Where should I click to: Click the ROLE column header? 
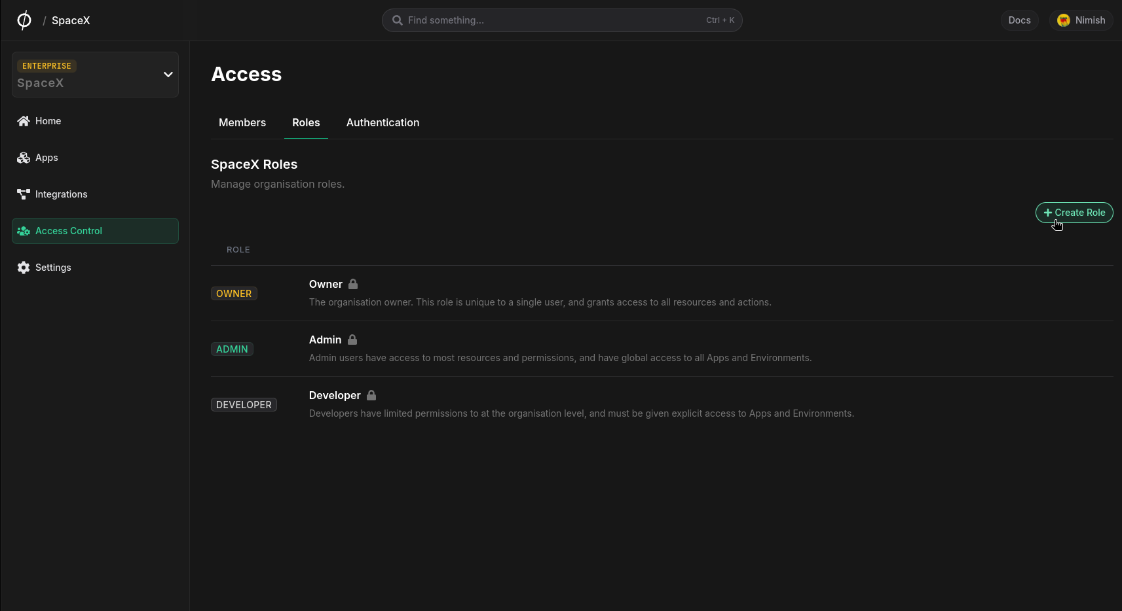coord(238,250)
